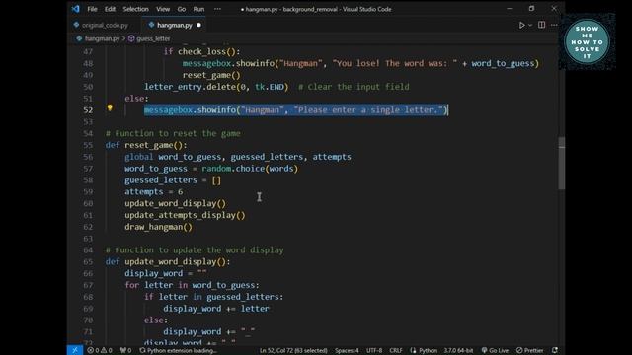Click the Visual Studio Code logo icon
This screenshot has width=632, height=355.
click(76, 9)
